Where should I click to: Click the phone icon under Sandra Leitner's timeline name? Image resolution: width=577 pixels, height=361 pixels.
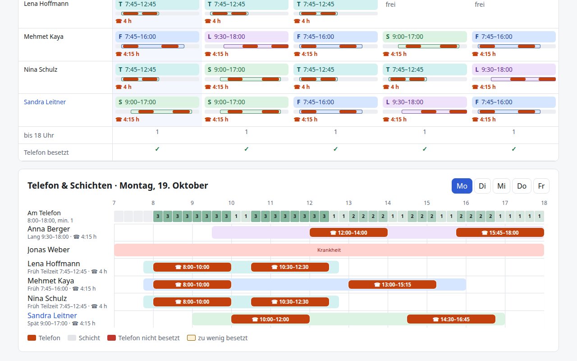point(75,324)
